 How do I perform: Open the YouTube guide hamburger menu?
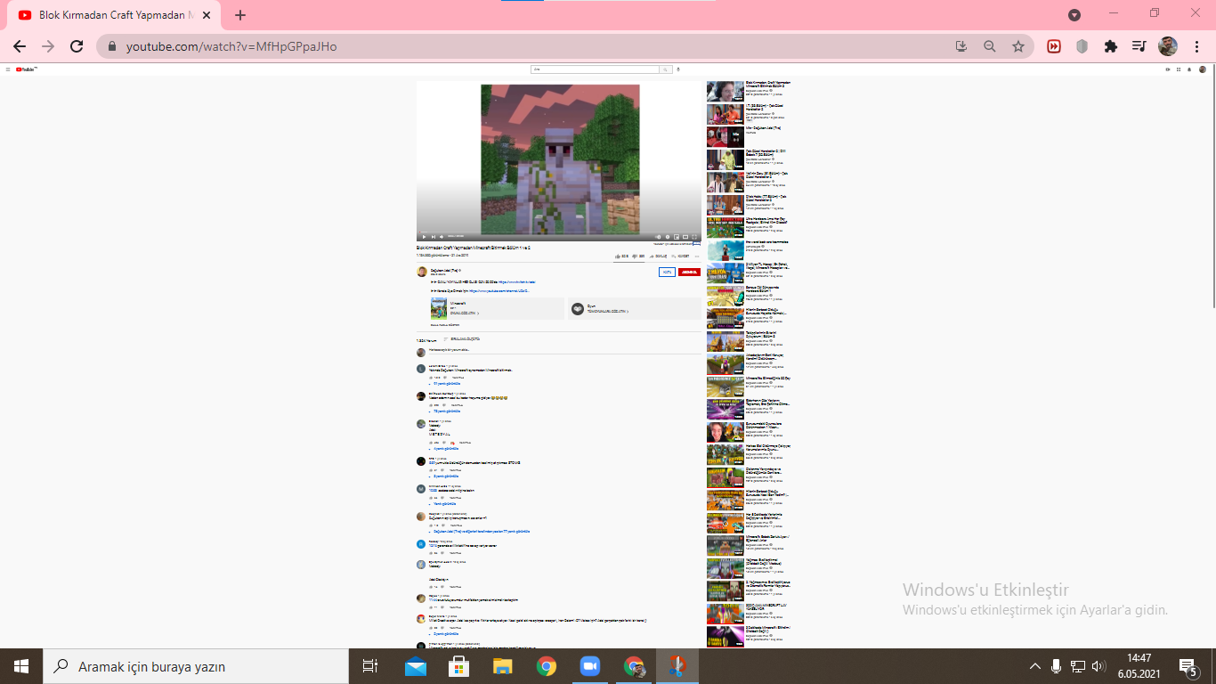click(9, 69)
